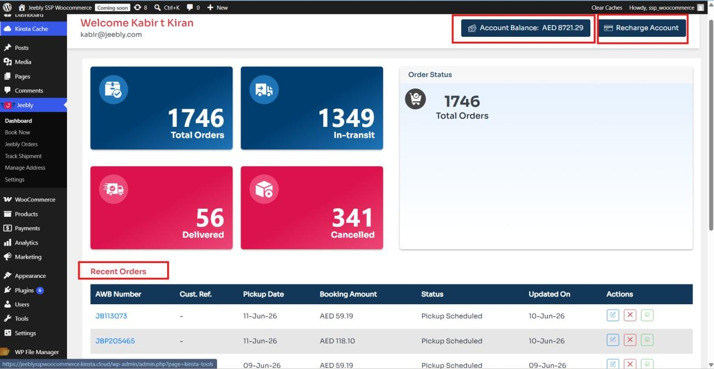Click the Analytics bar chart icon
The width and height of the screenshot is (714, 369).
pyautogui.click(x=8, y=243)
